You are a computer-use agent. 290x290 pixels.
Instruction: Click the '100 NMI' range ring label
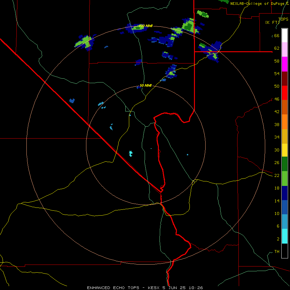point(146,26)
